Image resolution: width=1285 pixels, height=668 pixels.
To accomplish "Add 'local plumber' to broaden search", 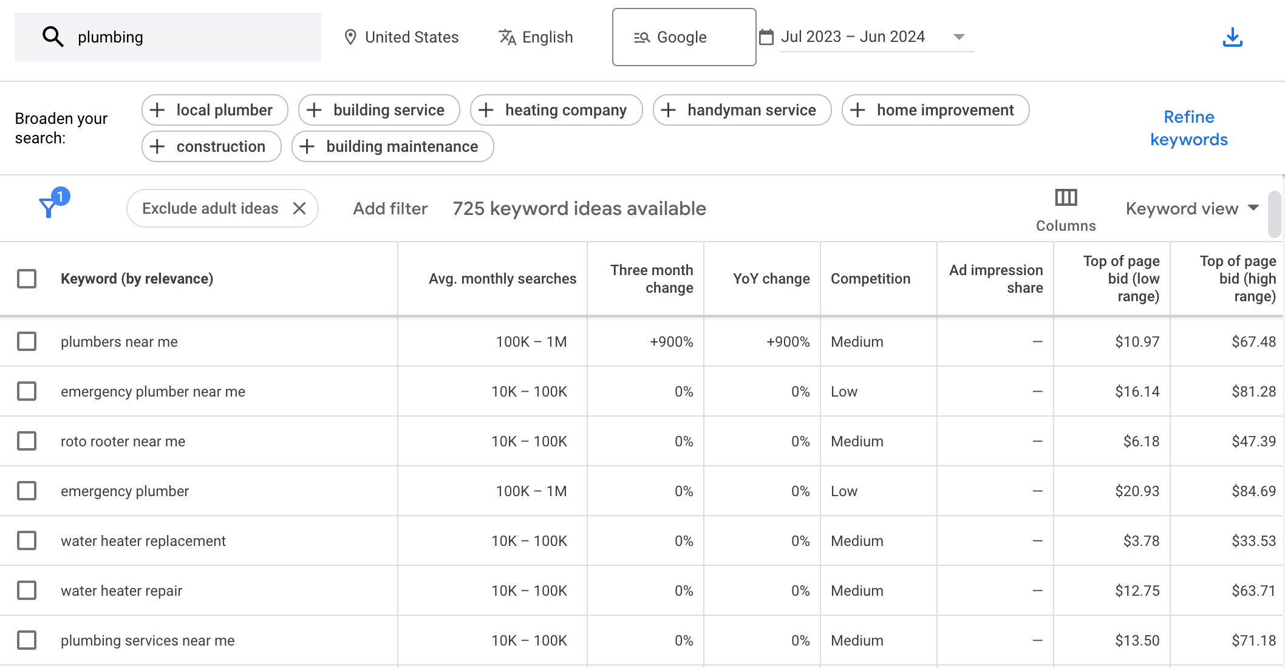I will [x=215, y=110].
